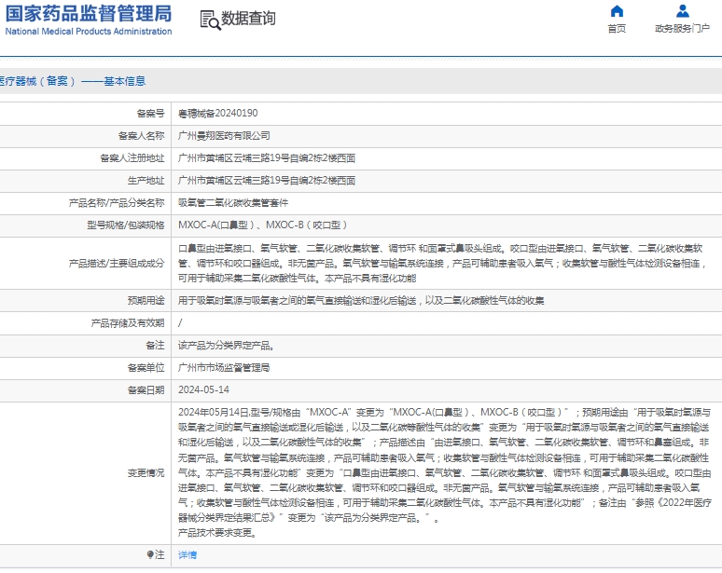Click the 首页 text link

click(617, 29)
